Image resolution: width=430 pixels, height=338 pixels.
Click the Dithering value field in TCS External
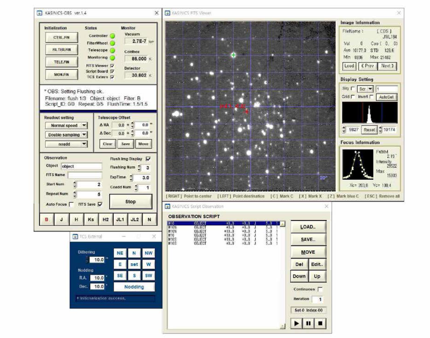tap(97, 259)
